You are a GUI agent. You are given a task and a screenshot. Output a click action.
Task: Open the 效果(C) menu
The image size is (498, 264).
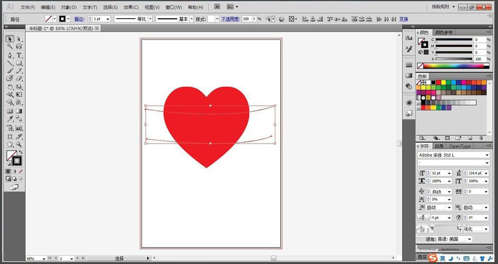point(131,7)
